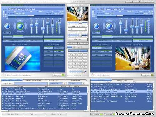Click the small blue knob on right deck
Image resolution: width=156 pixels, height=117 pixels.
[x=96, y=26]
